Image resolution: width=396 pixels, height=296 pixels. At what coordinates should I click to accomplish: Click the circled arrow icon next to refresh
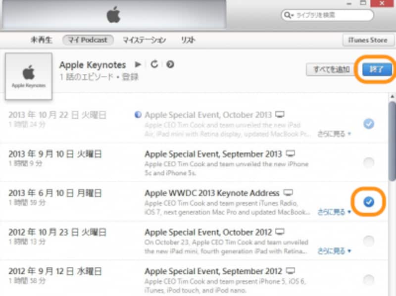[x=170, y=65]
